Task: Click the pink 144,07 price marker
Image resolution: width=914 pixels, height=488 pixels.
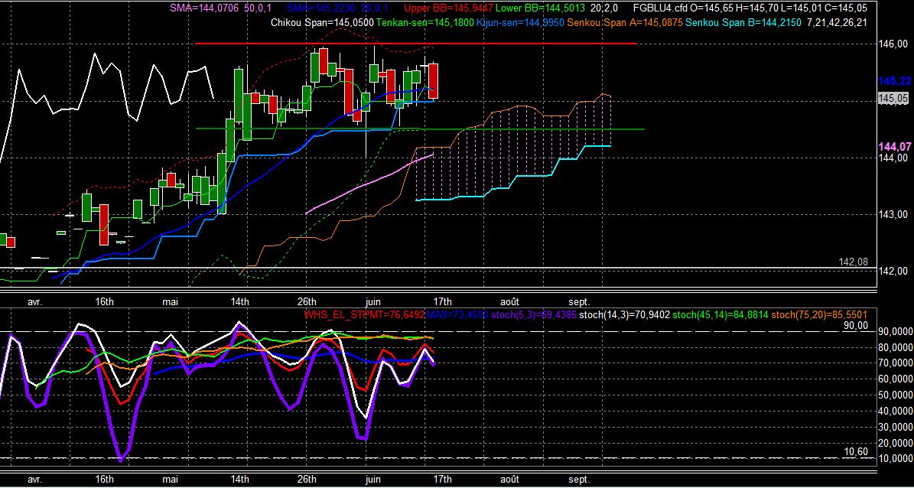Action: (x=893, y=146)
